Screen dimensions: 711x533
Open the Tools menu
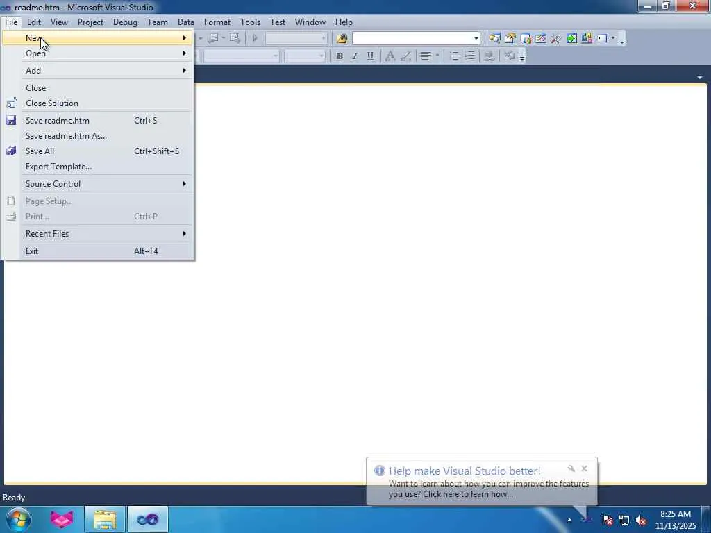click(250, 22)
